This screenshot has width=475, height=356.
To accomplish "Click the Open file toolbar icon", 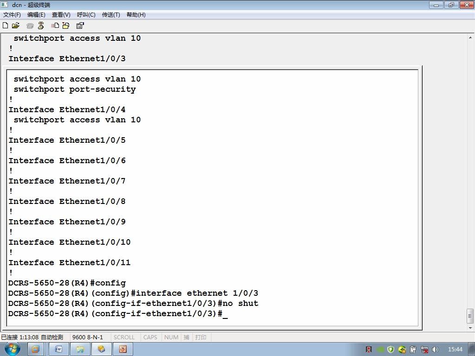I will pyautogui.click(x=16, y=25).
